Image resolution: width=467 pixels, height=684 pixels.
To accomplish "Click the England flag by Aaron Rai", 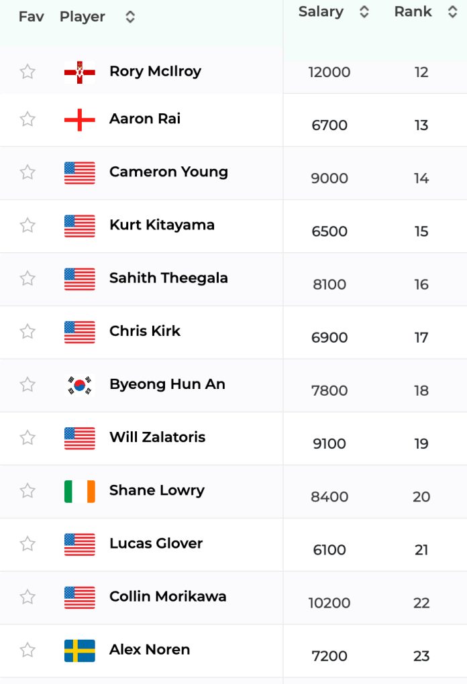I will 80,119.
